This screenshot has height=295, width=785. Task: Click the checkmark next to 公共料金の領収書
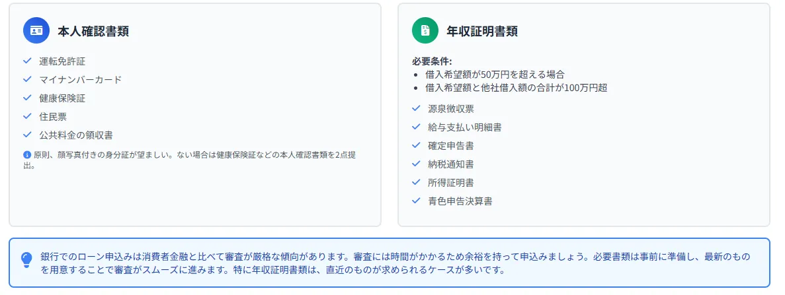(27, 135)
